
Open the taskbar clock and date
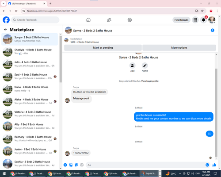[x=206, y=173]
